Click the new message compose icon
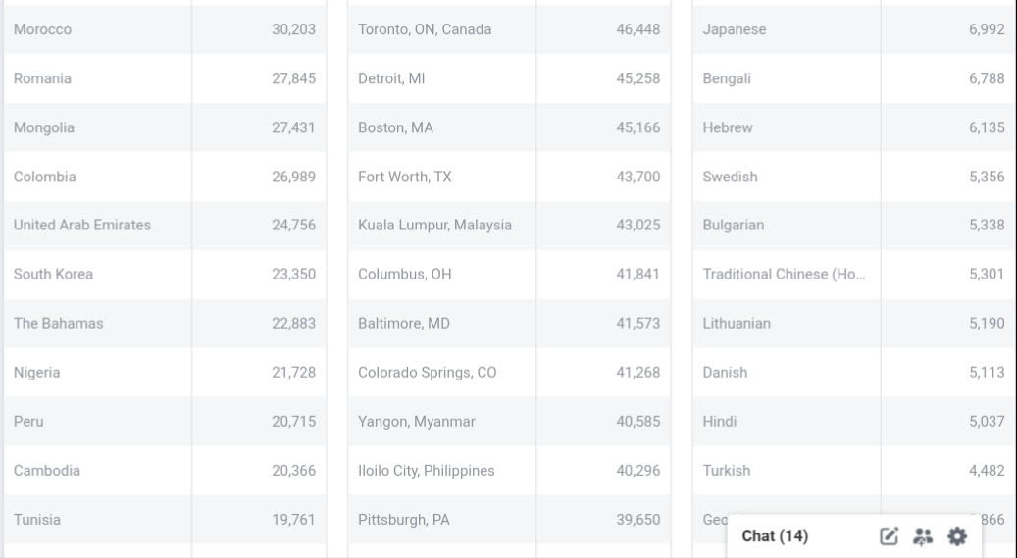This screenshot has height=558, width=1017. pyautogui.click(x=890, y=535)
